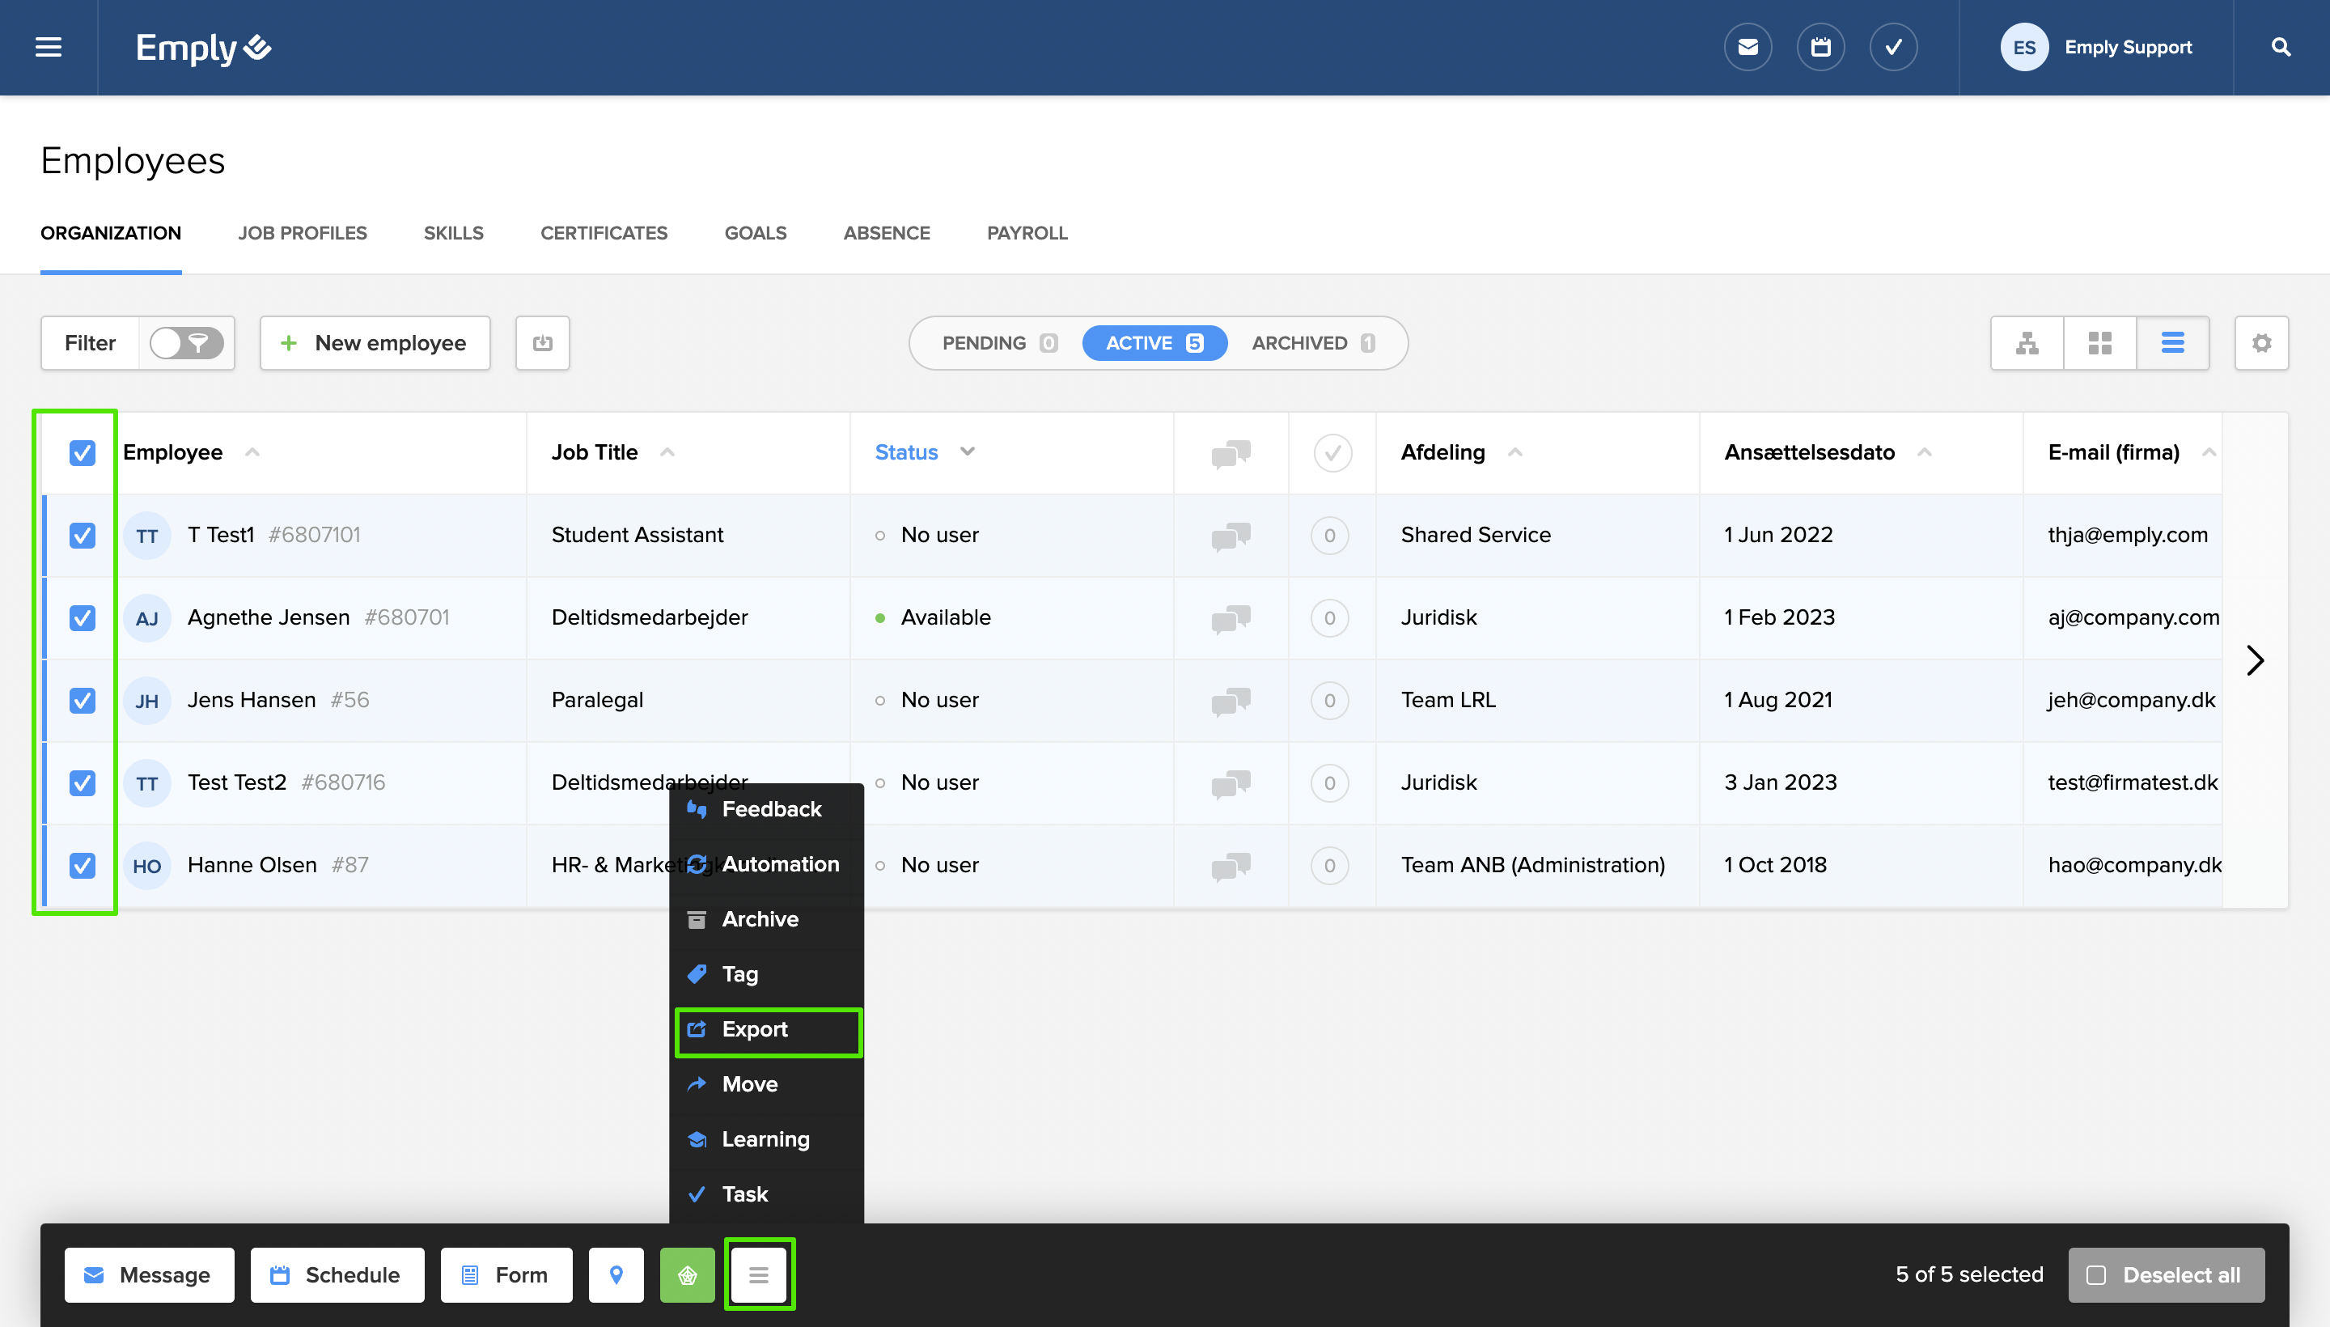Viewport: 2330px width, 1327px height.
Task: Open table settings gear icon
Action: point(2260,344)
